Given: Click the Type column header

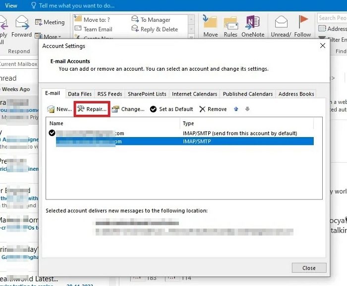Looking at the screenshot, I should tap(188, 123).
